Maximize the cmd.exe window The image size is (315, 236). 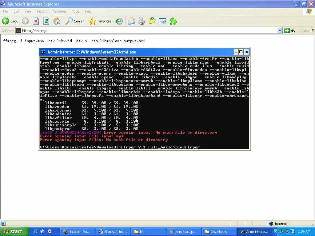pos(241,52)
